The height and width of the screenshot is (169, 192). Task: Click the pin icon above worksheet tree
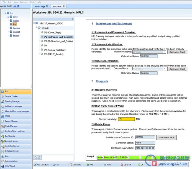coord(72,19)
